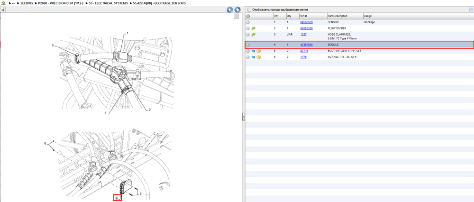
Task: Sort by the Usage column header
Action: click(368, 16)
